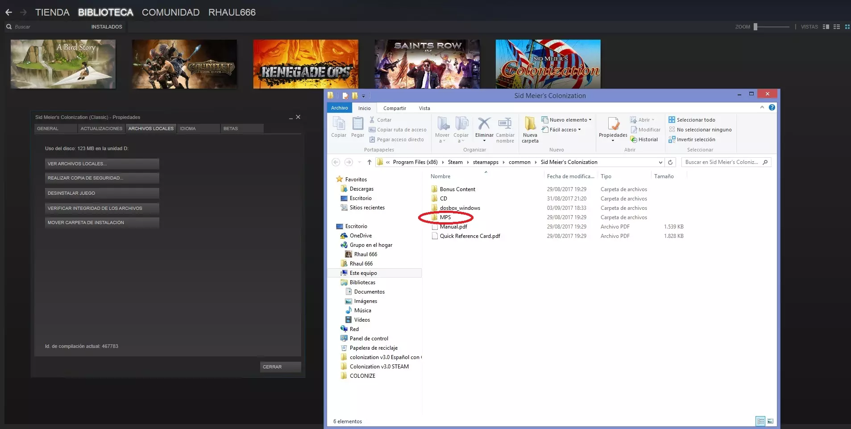The width and height of the screenshot is (851, 429).
Task: Go back using Steam's back arrow
Action: (8, 12)
